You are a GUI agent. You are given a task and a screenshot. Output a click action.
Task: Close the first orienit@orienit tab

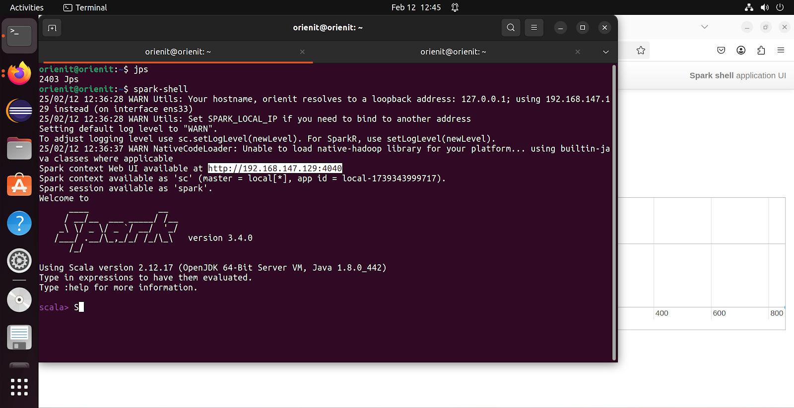(x=302, y=52)
